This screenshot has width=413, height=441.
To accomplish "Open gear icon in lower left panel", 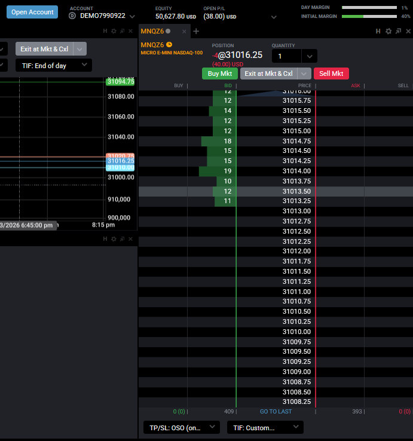I will (114, 239).
